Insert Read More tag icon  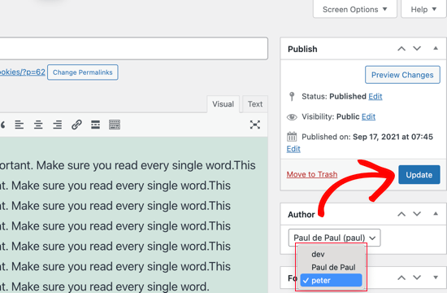(96, 125)
